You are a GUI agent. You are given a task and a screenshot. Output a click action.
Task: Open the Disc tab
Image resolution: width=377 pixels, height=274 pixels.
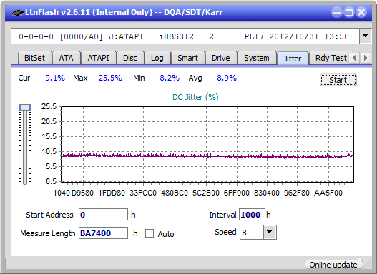click(x=130, y=58)
